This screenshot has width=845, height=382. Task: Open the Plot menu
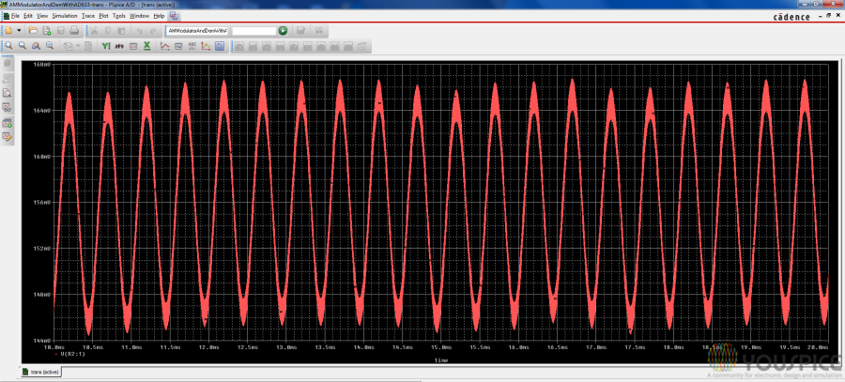tap(103, 16)
